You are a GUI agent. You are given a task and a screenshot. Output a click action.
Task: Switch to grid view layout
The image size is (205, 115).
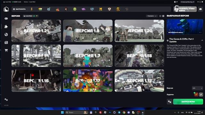(163, 16)
